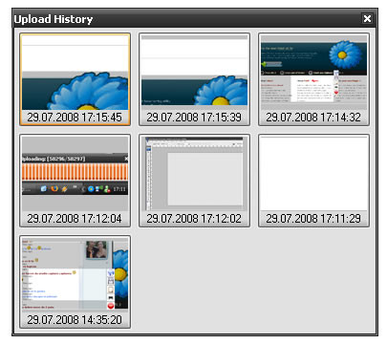The width and height of the screenshot is (387, 344).
Task: Select upload thumbnail from 17:15:45
Action: click(75, 79)
